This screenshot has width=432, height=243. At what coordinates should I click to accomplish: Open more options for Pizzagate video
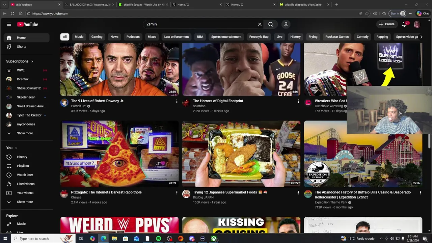(177, 193)
